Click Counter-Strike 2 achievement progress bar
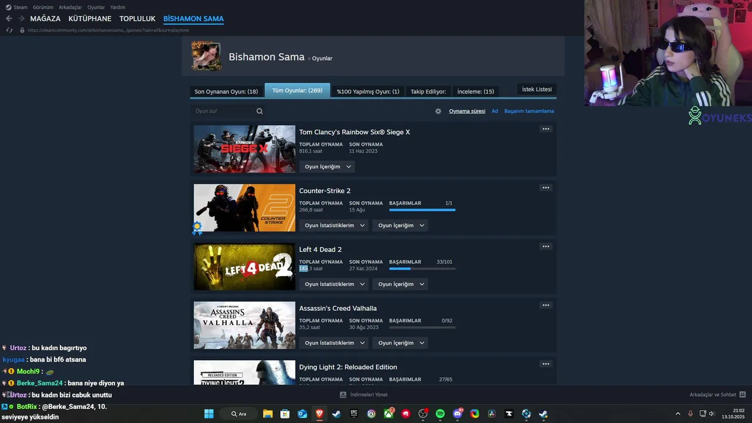The height and width of the screenshot is (423, 752). point(422,210)
